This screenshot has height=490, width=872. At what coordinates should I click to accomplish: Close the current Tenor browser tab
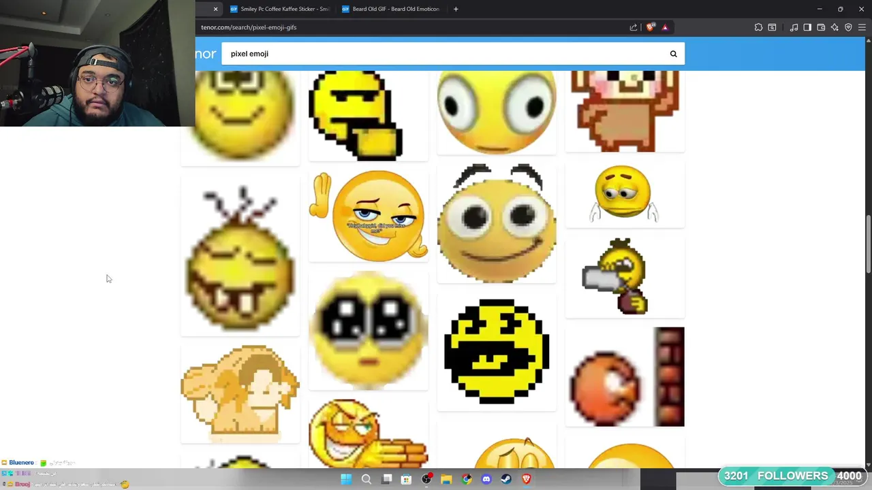pos(215,9)
